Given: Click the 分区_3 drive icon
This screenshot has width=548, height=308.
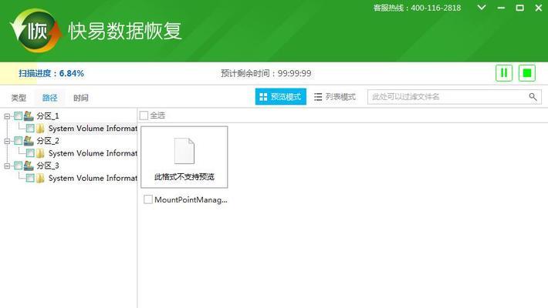Looking at the screenshot, I should [29, 166].
